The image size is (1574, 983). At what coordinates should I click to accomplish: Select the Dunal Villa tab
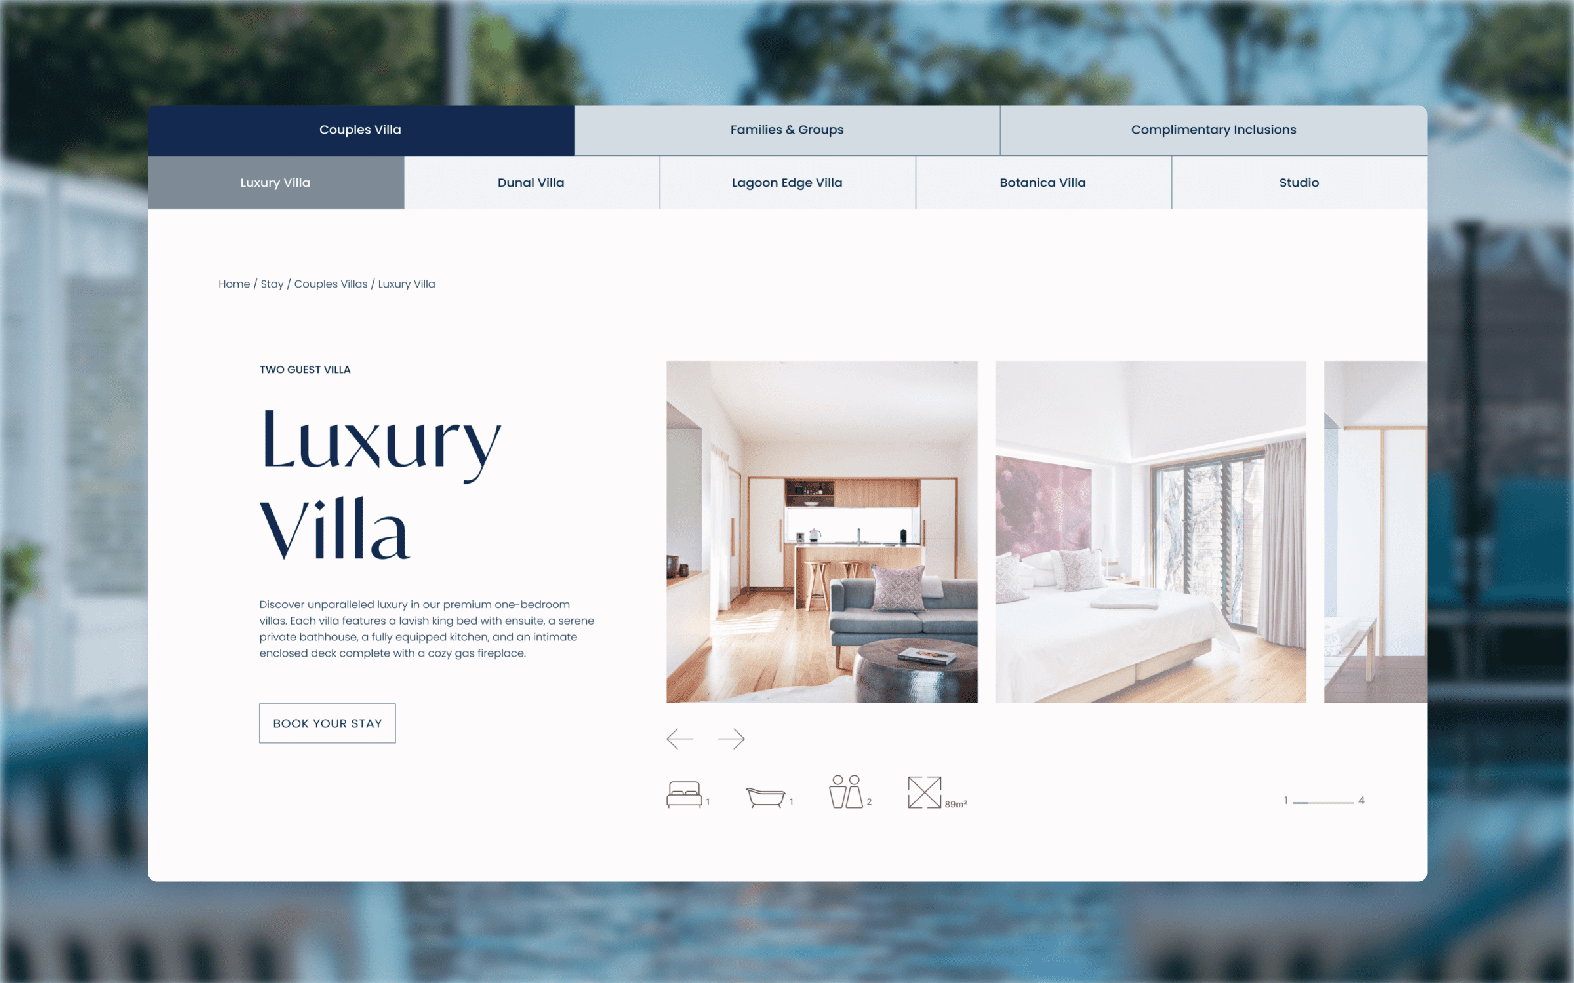[531, 182]
